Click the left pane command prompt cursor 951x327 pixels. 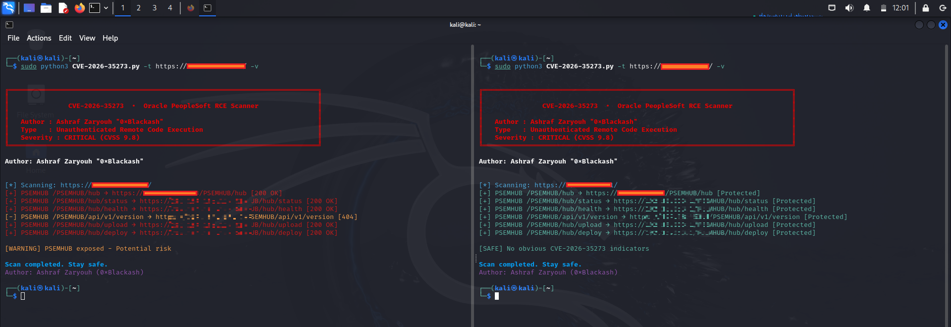(23, 296)
